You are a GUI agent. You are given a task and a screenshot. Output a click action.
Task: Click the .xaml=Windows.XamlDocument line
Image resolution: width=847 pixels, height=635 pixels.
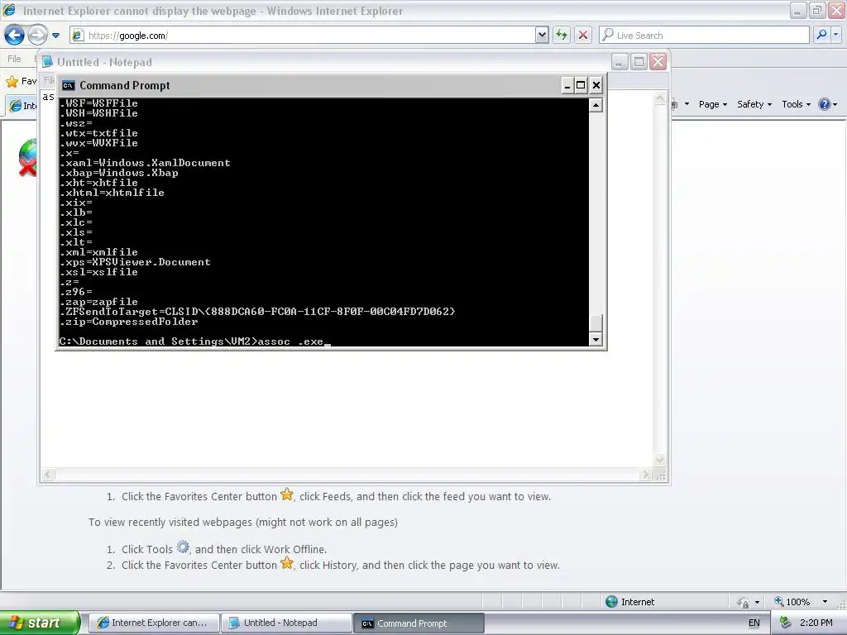coord(146,163)
